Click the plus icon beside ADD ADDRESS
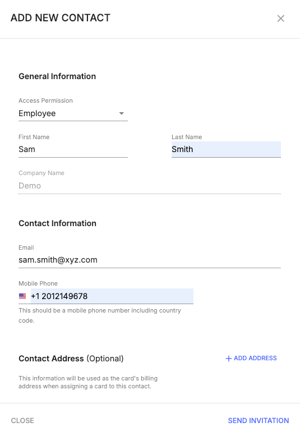Screen dimensions: 300x436 (229, 359)
